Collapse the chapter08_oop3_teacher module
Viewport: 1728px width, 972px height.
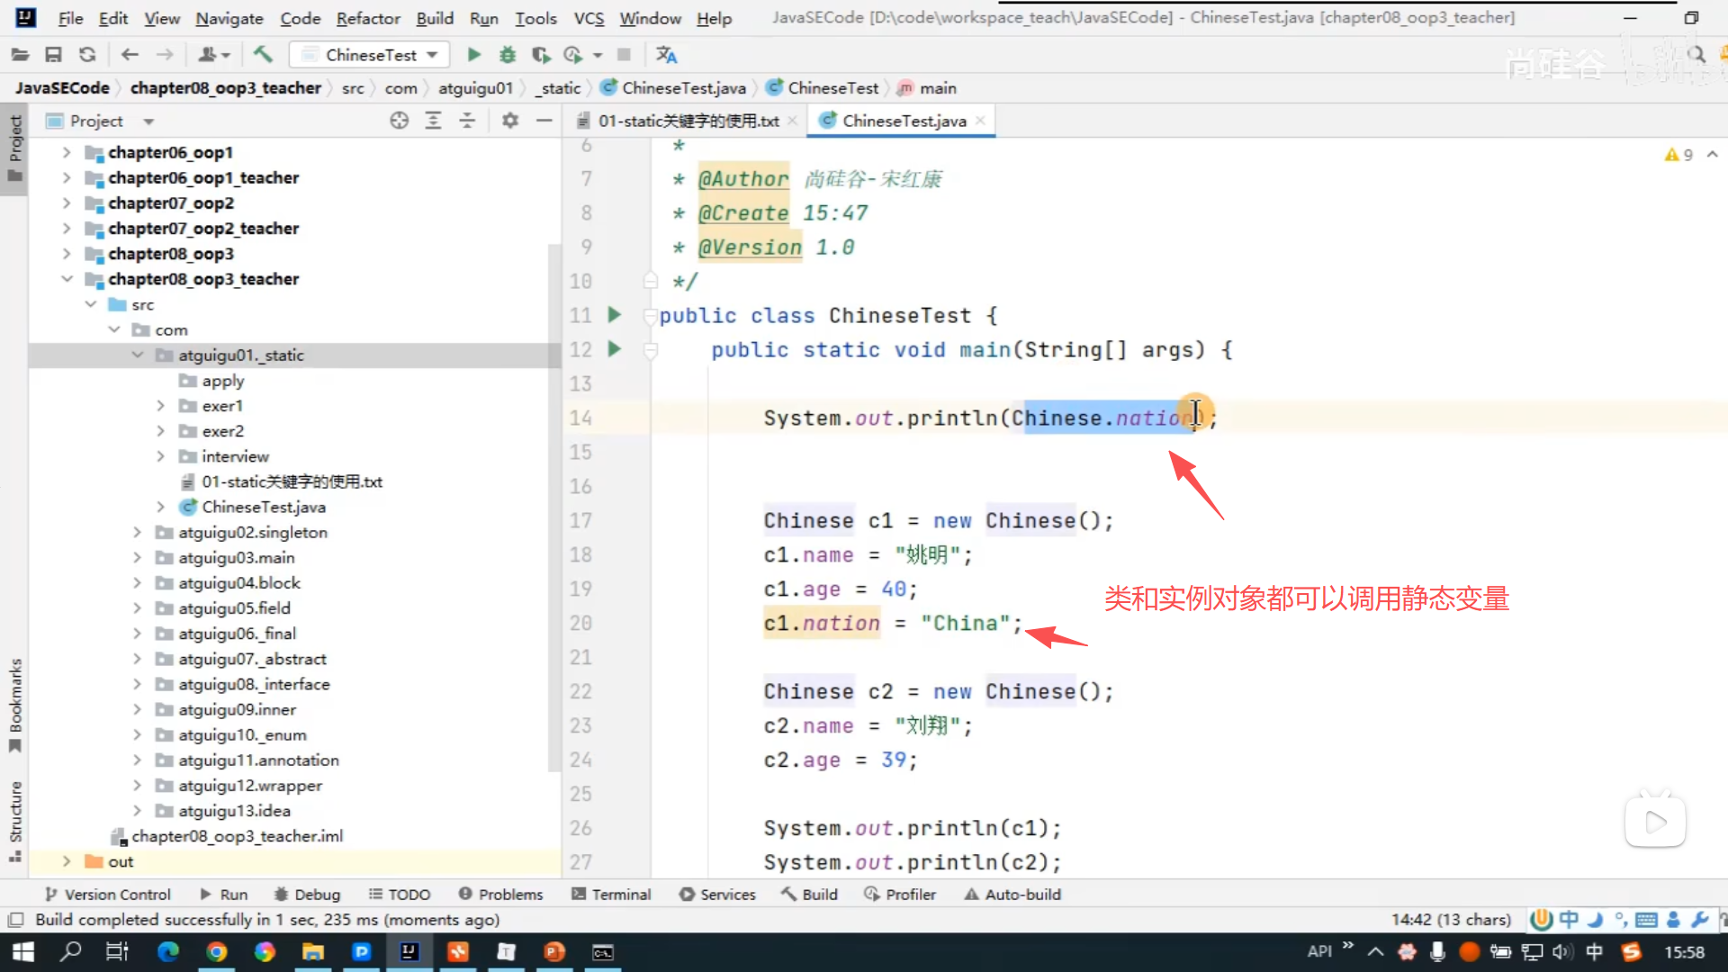coord(67,279)
